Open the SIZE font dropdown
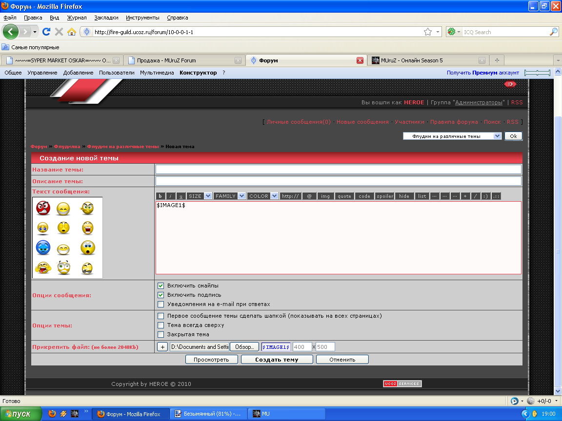 (x=200, y=196)
